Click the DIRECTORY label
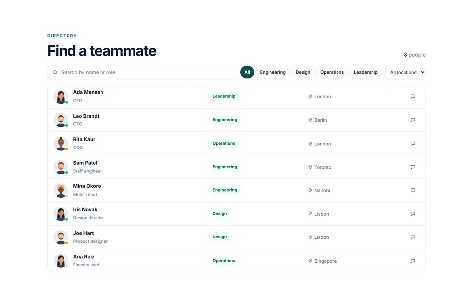The width and height of the screenshot is (473, 295). 62,36
